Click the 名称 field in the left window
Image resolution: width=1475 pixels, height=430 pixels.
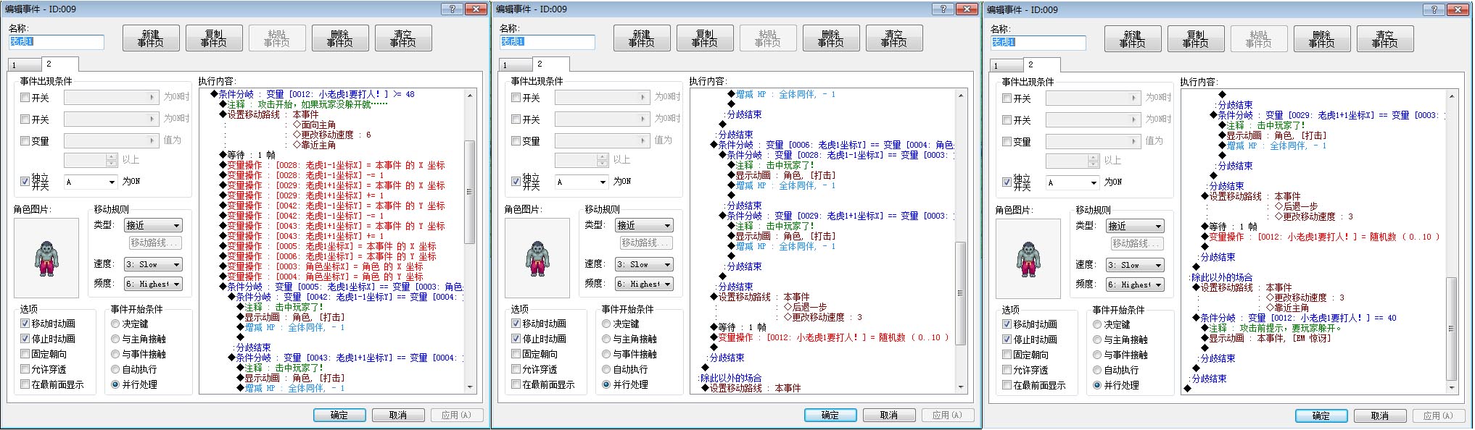(x=57, y=42)
